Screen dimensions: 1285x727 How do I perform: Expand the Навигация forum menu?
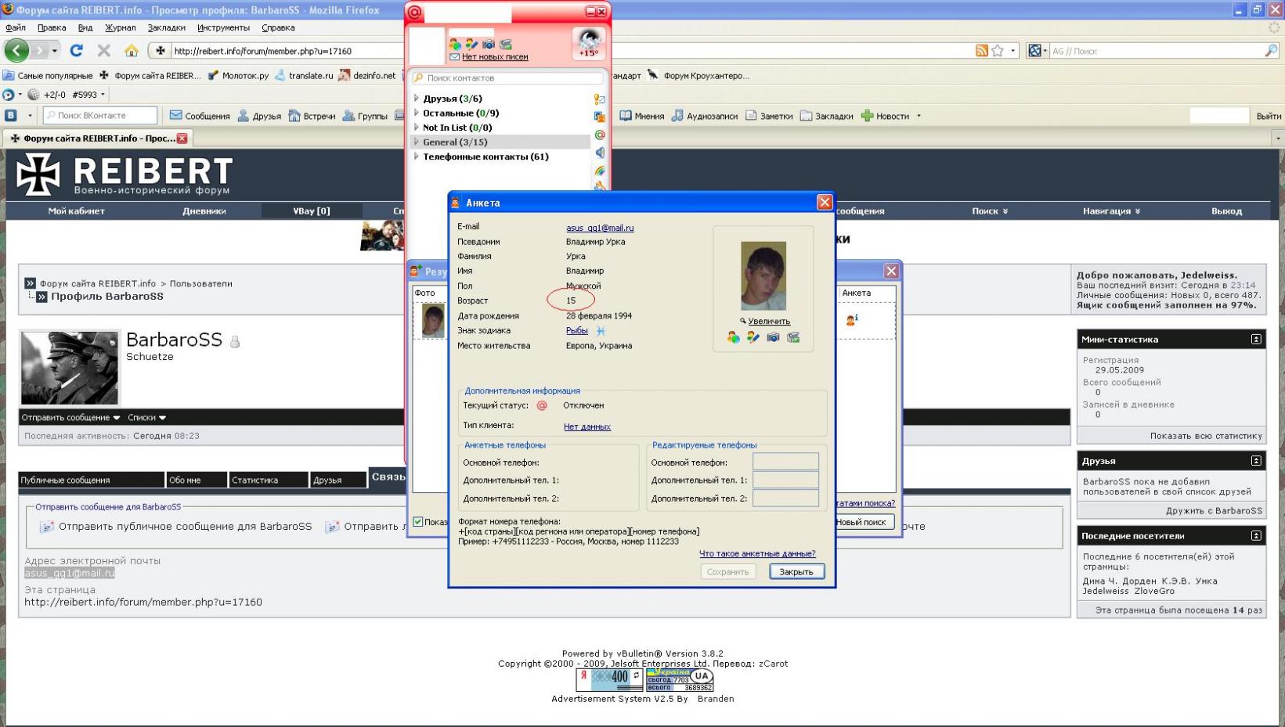1111,211
